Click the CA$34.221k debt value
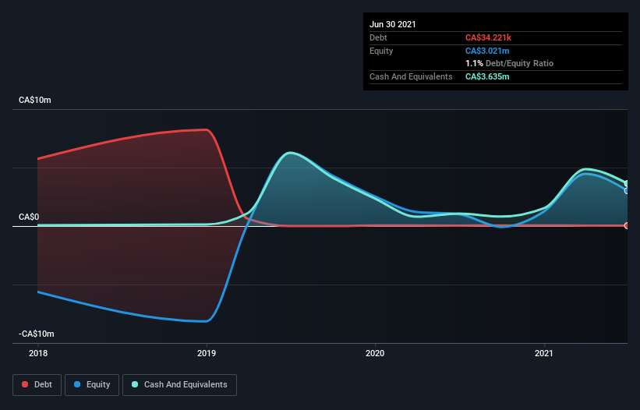This screenshot has height=410, width=640. click(488, 37)
